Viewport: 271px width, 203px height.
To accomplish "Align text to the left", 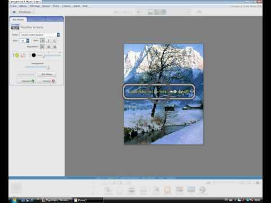I will [x=42, y=47].
